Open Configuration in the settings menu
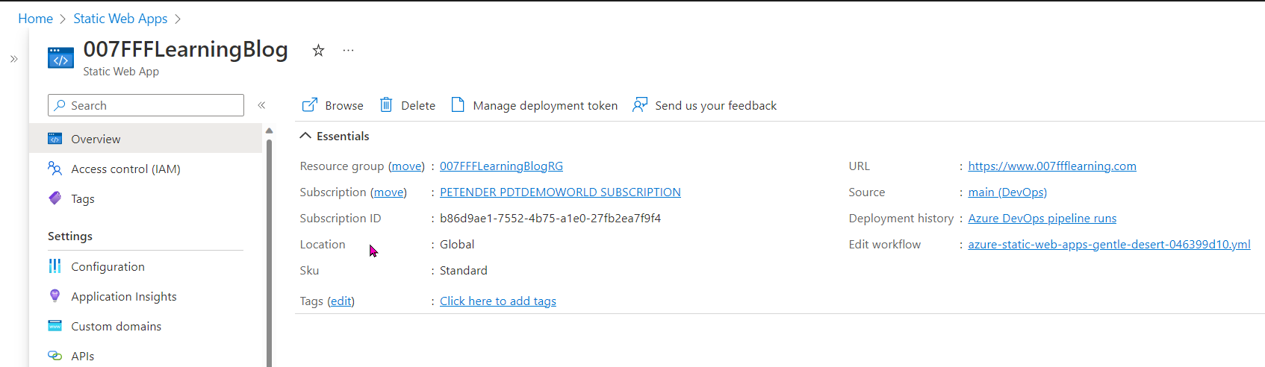The width and height of the screenshot is (1265, 367). (x=108, y=266)
